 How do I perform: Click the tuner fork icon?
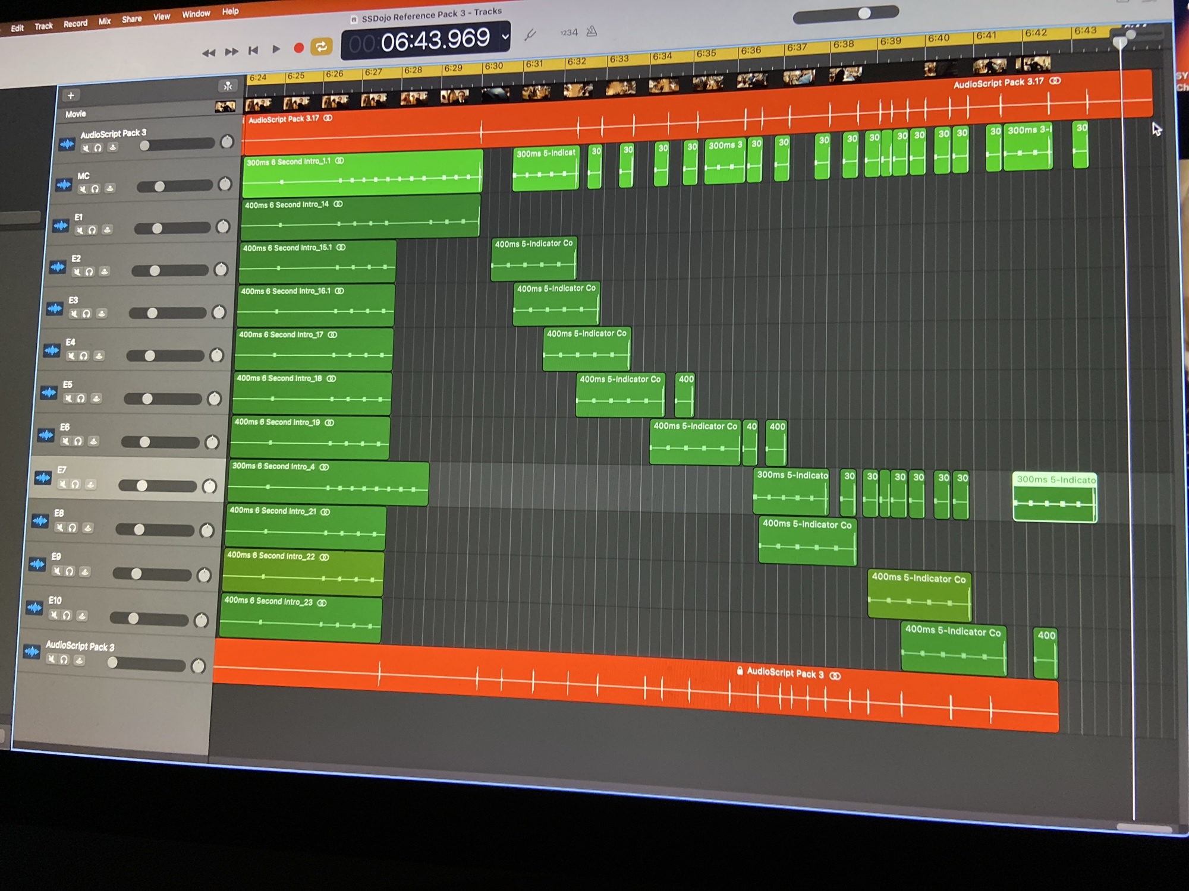[x=530, y=35]
